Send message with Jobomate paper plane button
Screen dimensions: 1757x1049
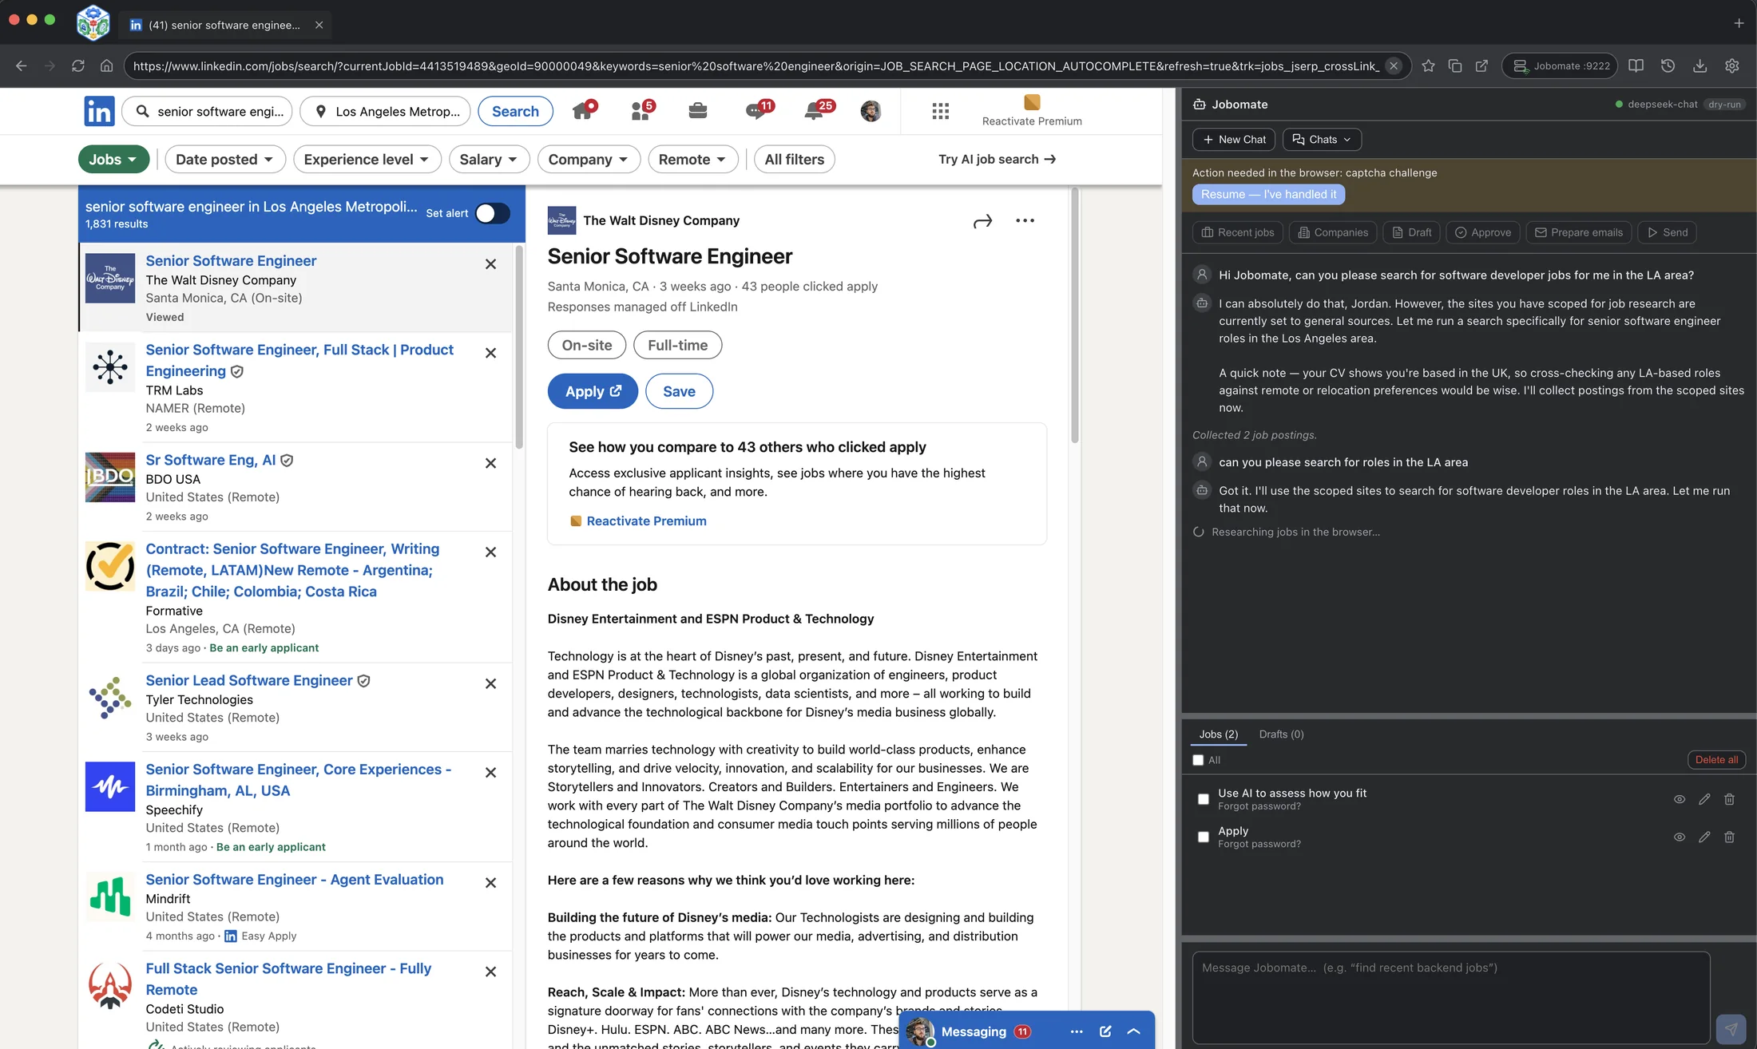coord(1731,1029)
